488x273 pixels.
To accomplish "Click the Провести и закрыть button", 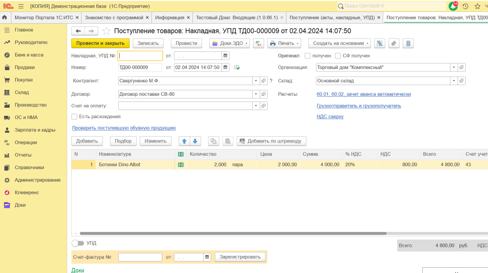I will click(x=100, y=43).
